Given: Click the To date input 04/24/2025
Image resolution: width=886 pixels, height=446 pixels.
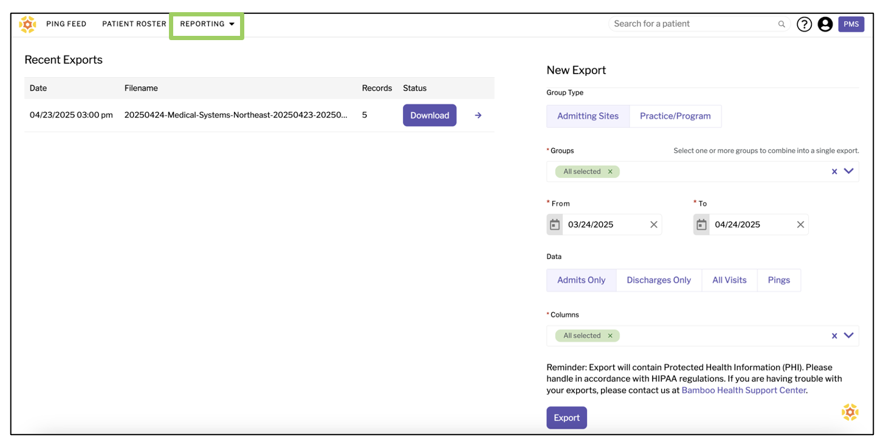Looking at the screenshot, I should coord(752,225).
